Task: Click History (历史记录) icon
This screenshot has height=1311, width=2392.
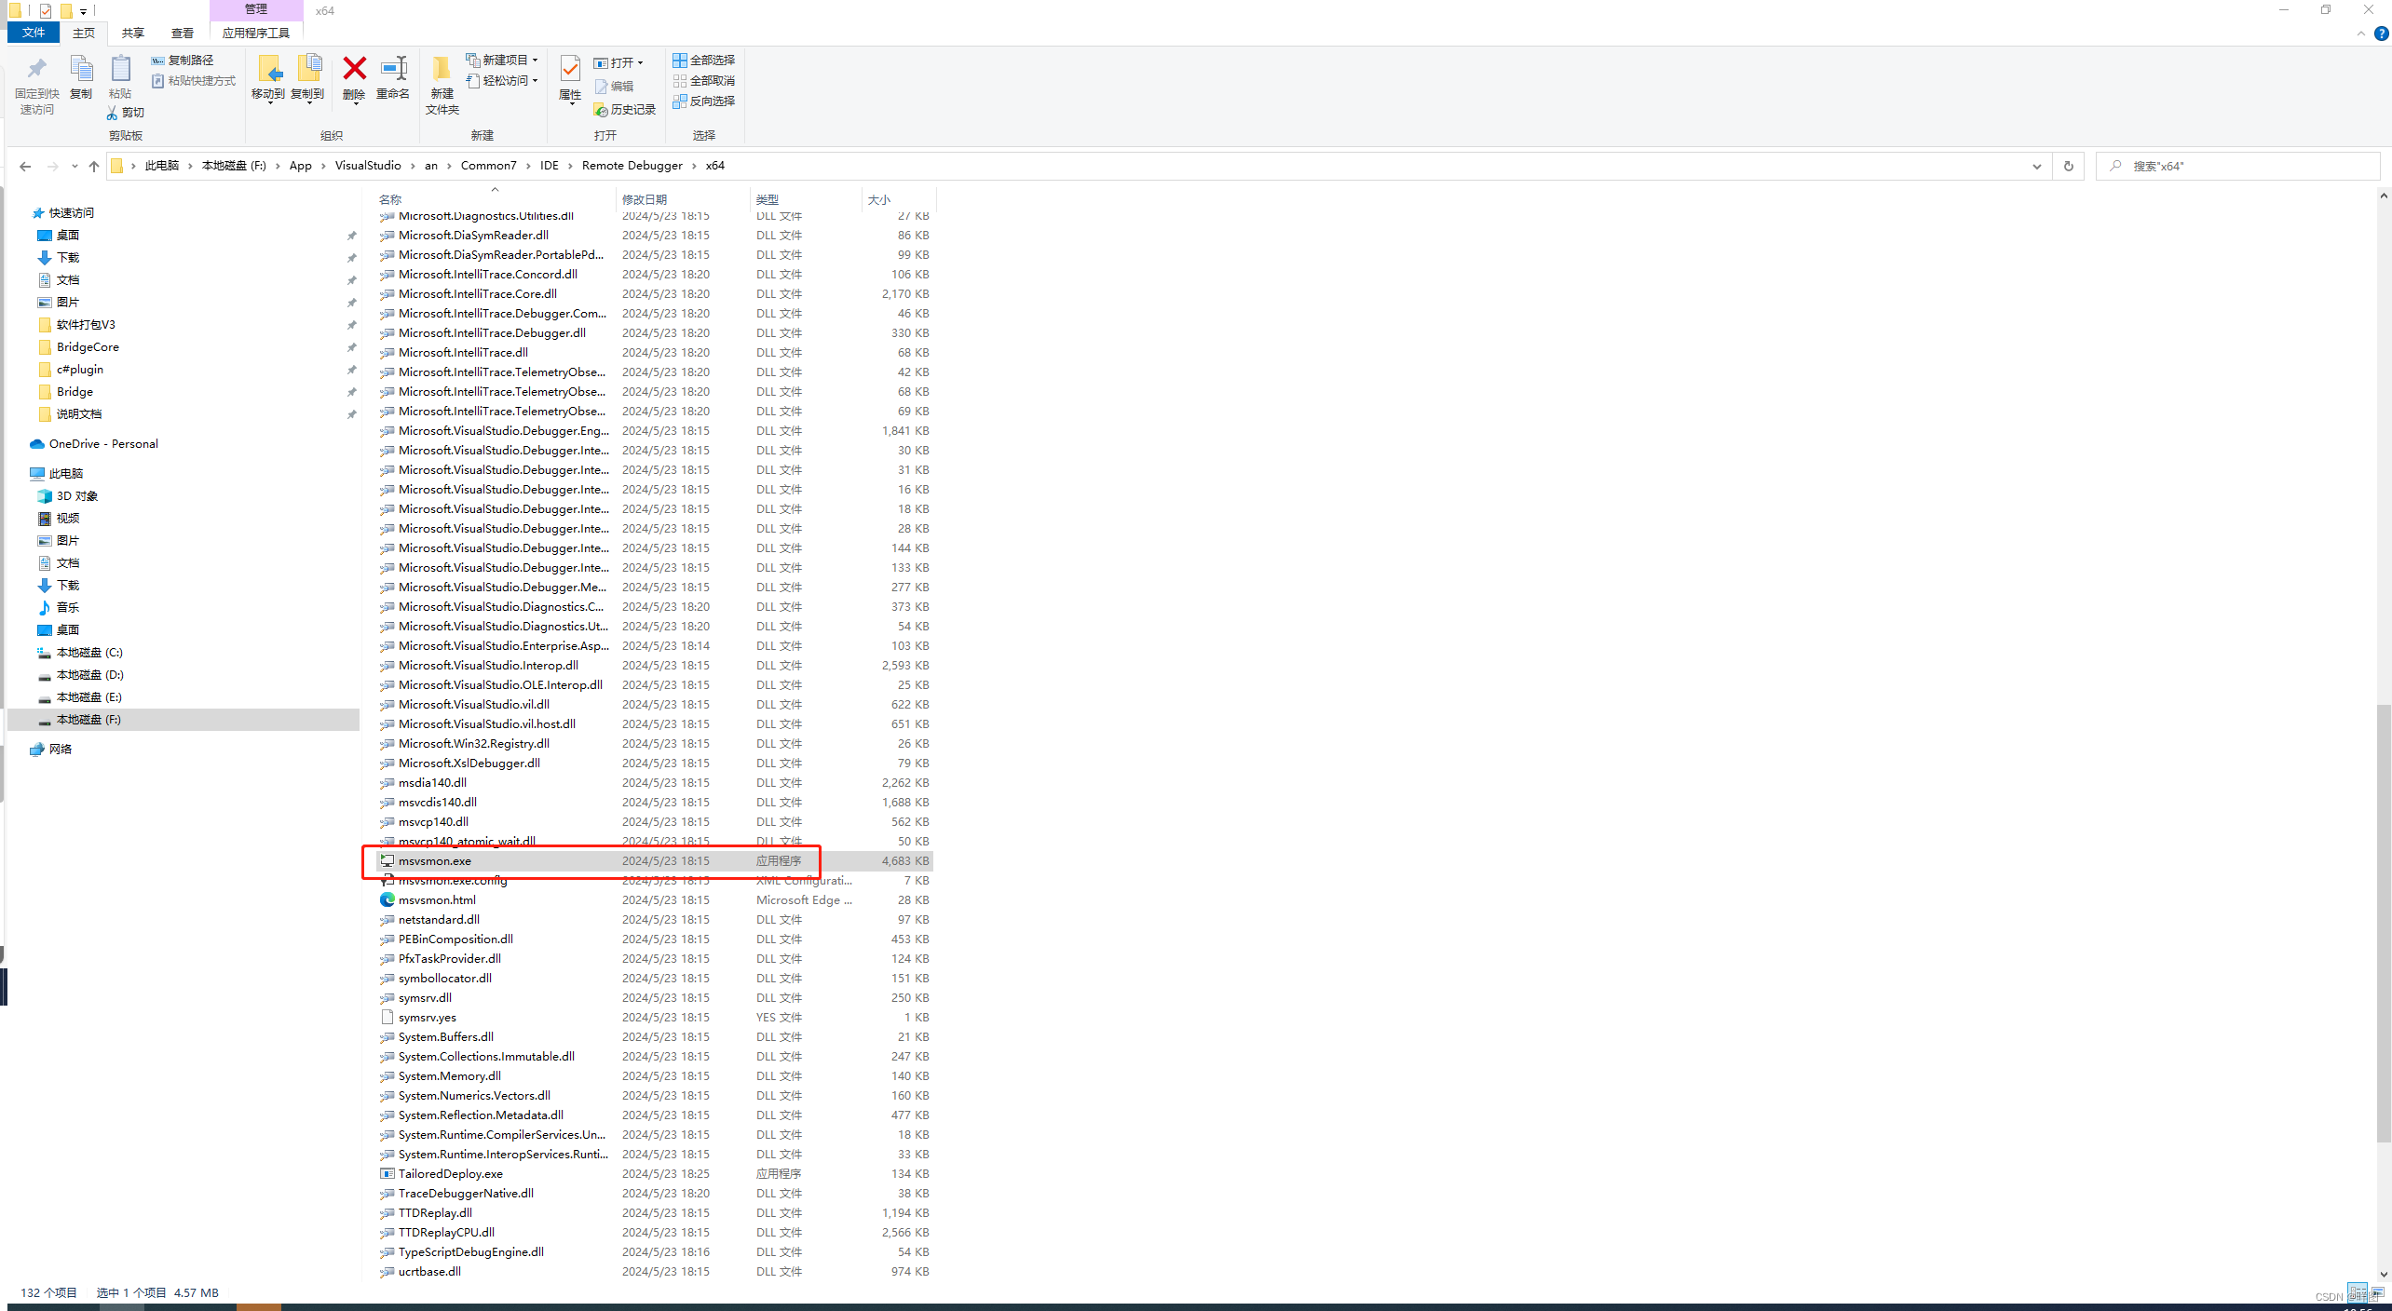Action: [601, 110]
